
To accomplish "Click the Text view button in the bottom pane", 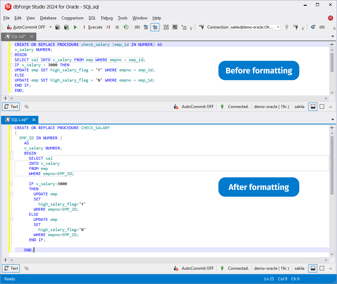I will coord(11,268).
